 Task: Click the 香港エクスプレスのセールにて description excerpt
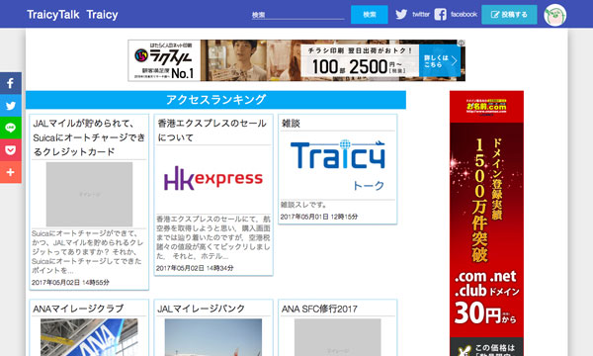[213, 237]
